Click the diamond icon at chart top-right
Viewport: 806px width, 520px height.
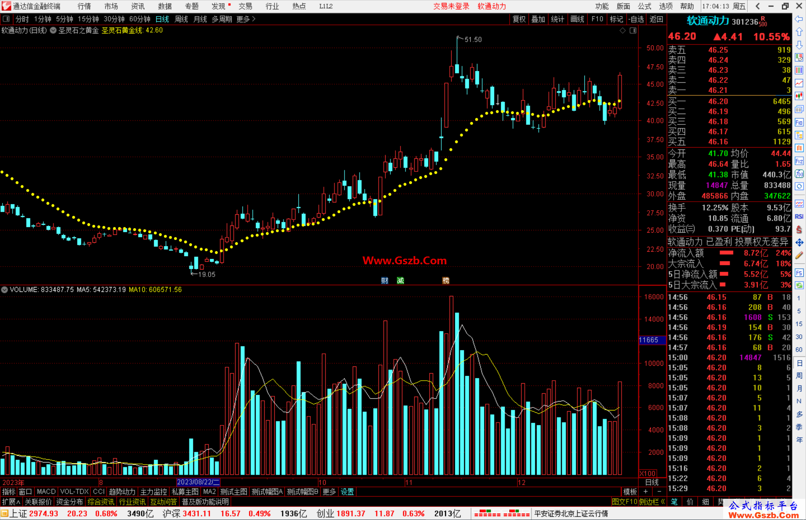pos(622,31)
